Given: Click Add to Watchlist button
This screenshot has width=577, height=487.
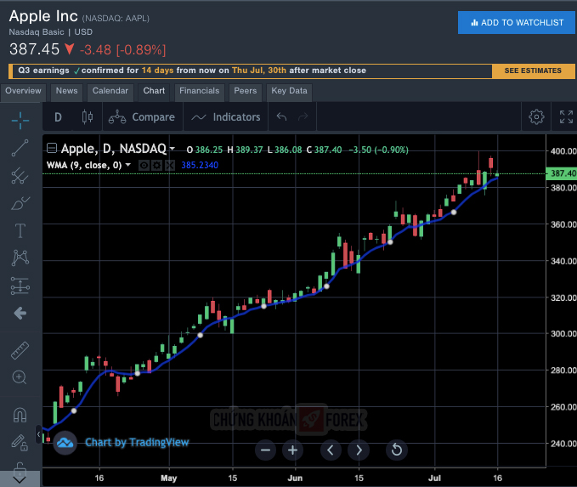Looking at the screenshot, I should pos(517,22).
